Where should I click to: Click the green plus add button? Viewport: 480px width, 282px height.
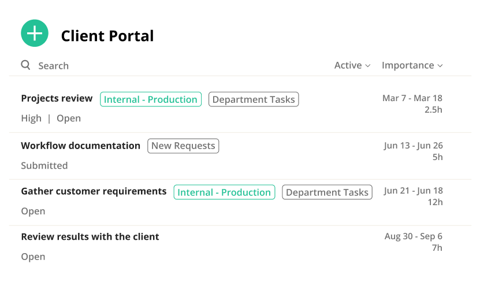[x=34, y=34]
